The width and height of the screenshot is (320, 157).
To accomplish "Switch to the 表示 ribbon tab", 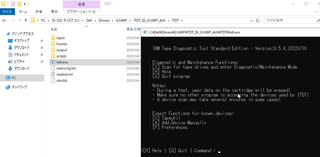I will [x=54, y=11].
